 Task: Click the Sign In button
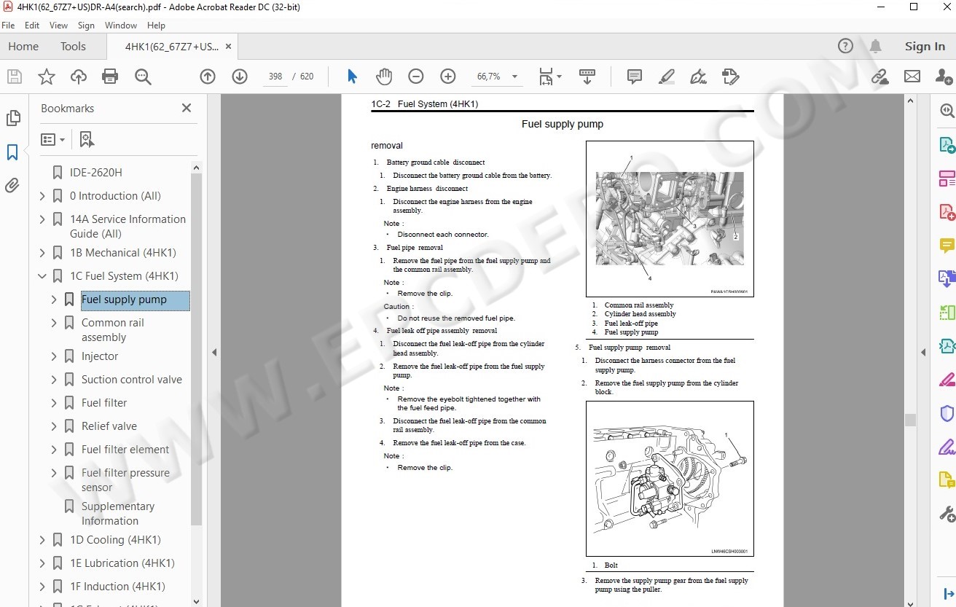click(x=925, y=46)
